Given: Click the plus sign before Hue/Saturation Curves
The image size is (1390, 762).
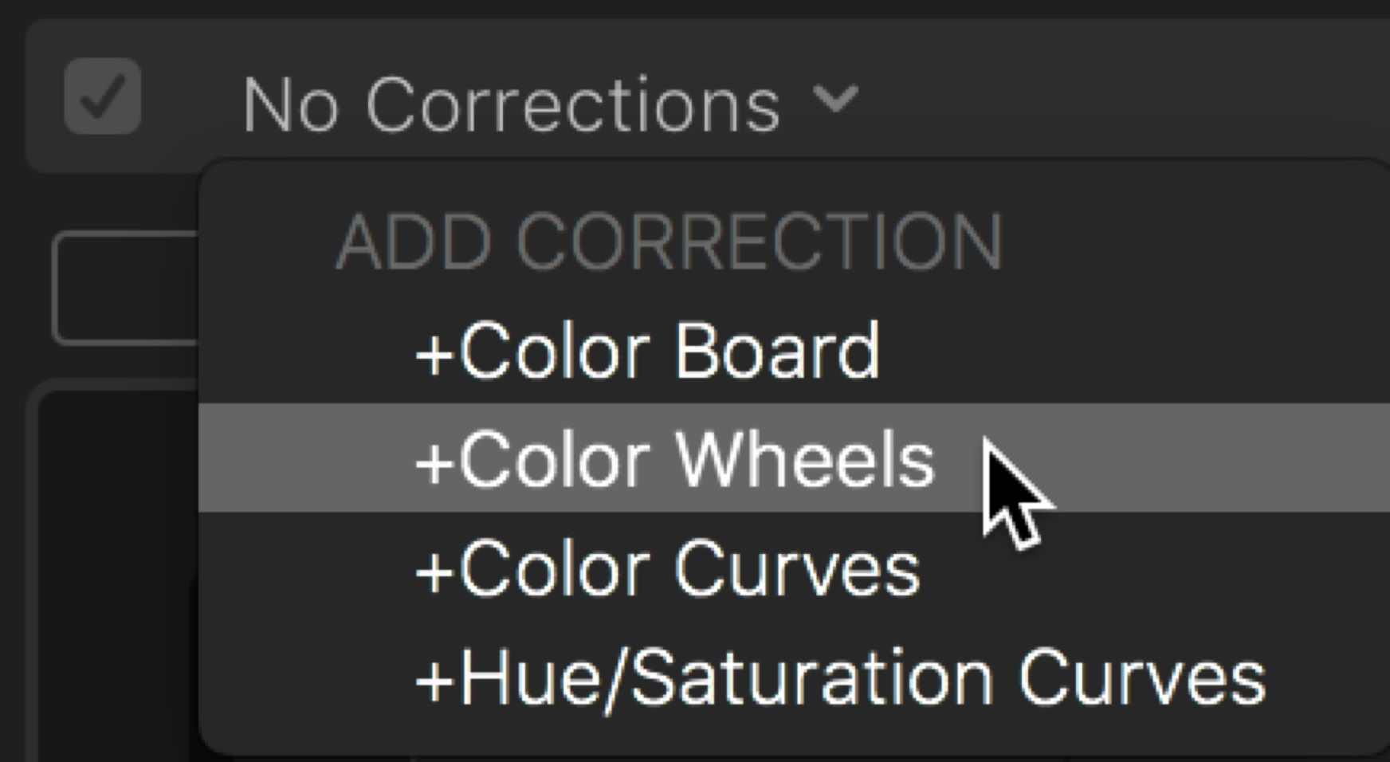Looking at the screenshot, I should tap(434, 681).
